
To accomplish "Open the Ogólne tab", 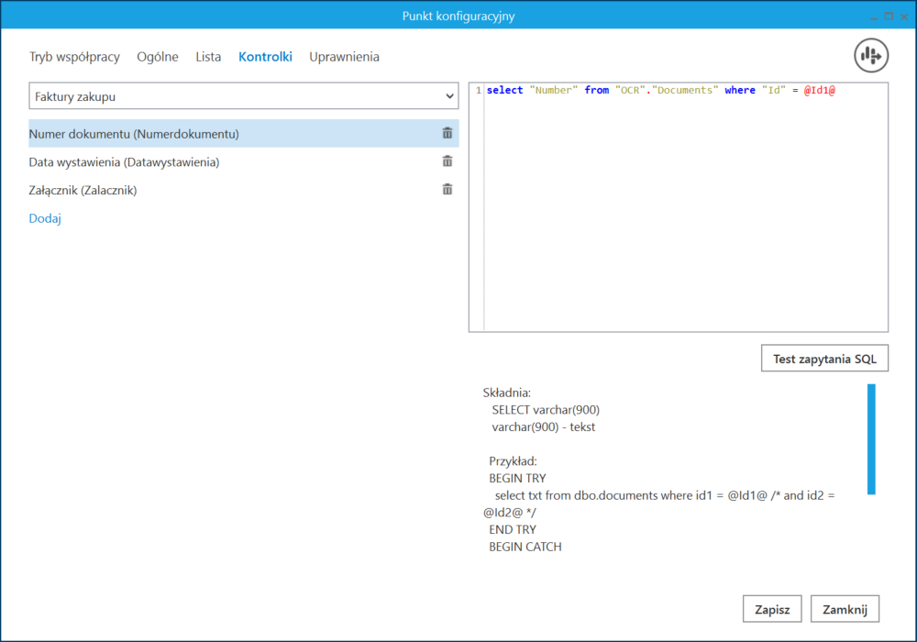I will [x=158, y=57].
